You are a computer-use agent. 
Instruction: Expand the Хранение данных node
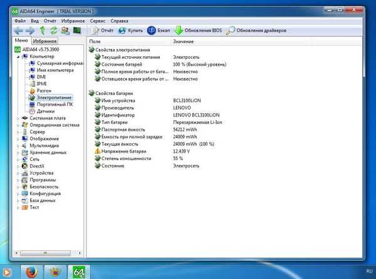click(x=18, y=153)
